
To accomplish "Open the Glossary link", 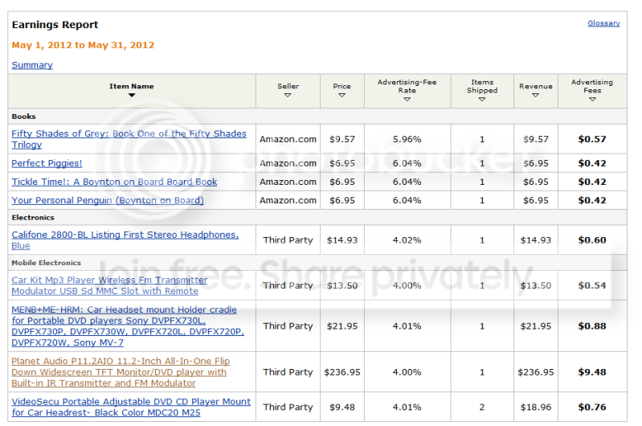I will [x=603, y=23].
